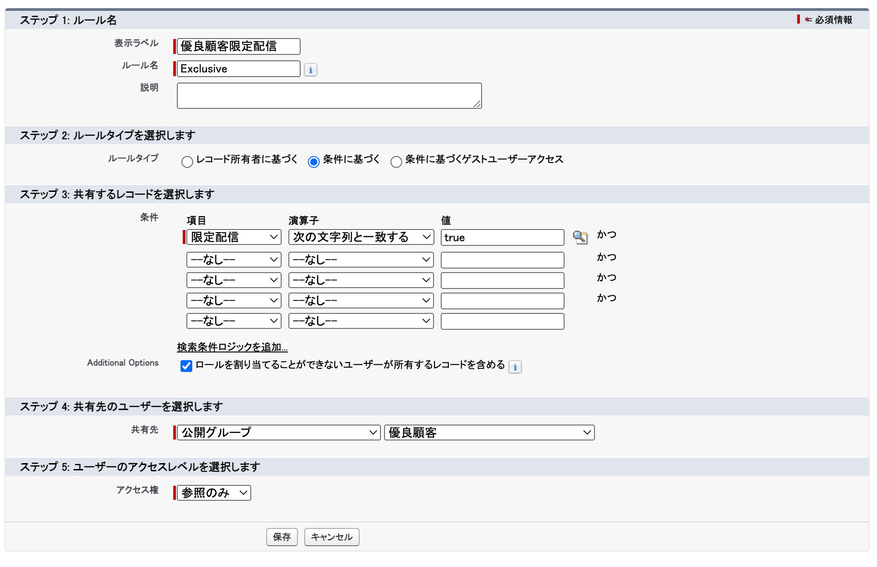The height and width of the screenshot is (567, 877).
Task: Click the 保存 button
Action: coord(282,537)
